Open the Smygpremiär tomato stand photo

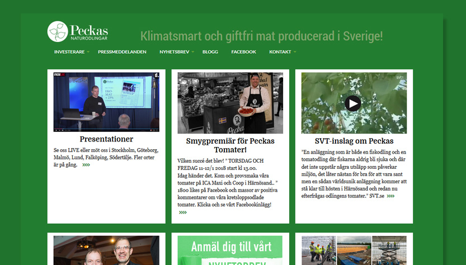(230, 103)
